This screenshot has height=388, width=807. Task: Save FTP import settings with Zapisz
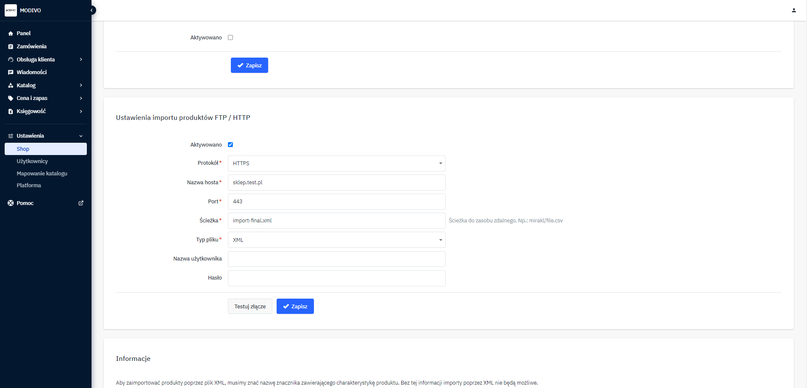295,306
